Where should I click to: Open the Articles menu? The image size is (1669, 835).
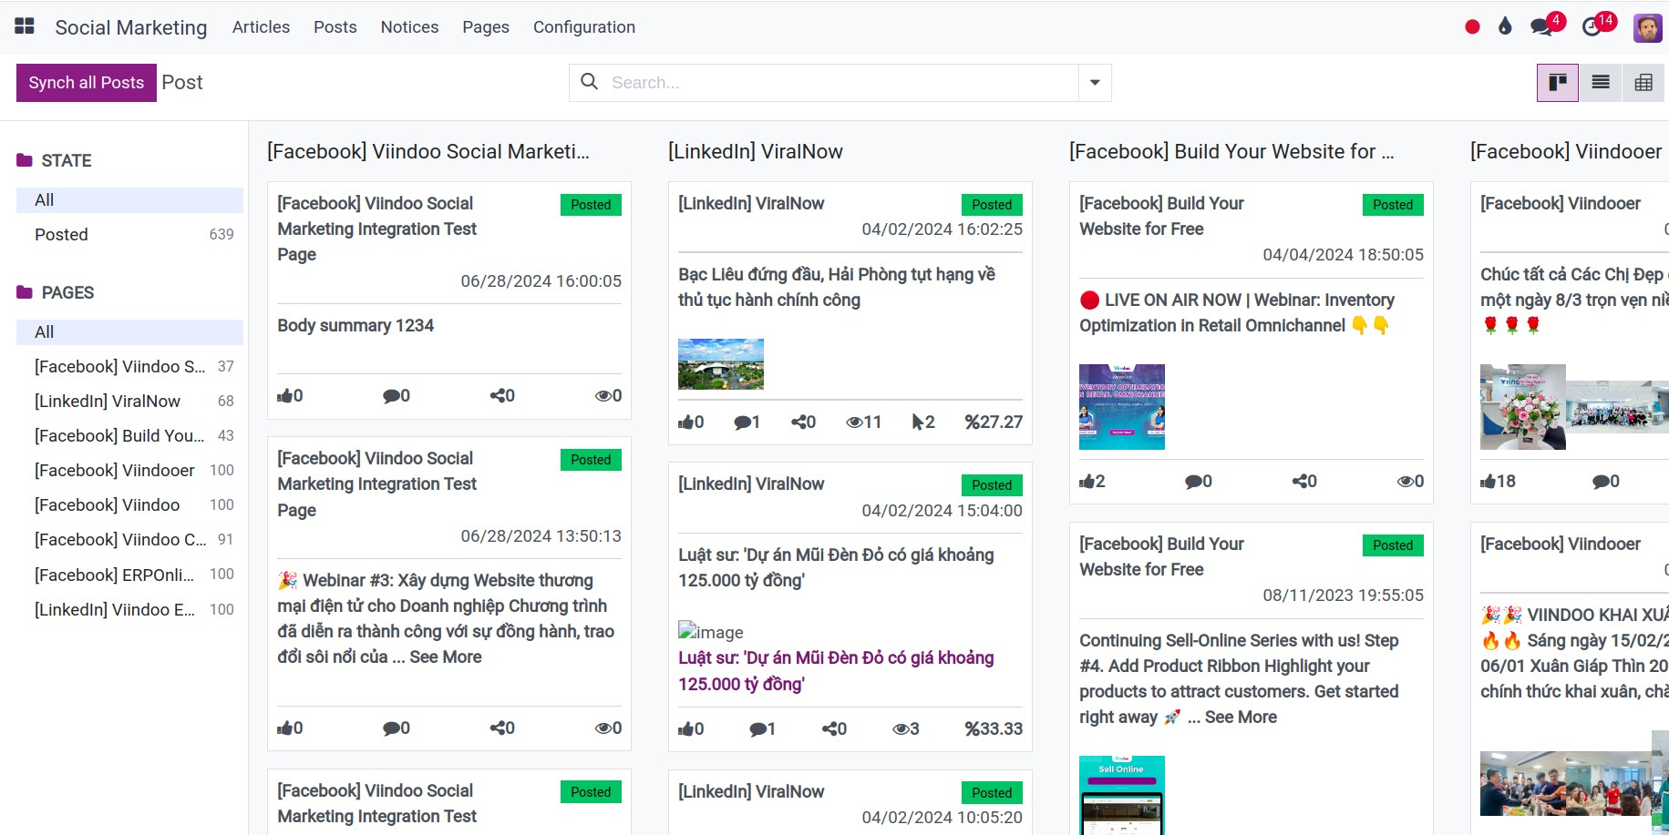point(261,27)
